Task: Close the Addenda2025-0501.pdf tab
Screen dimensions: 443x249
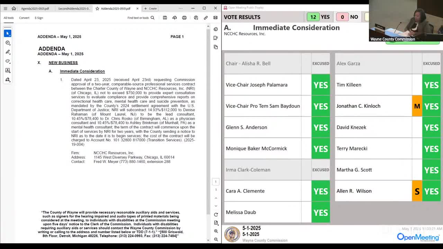Action: point(137,8)
